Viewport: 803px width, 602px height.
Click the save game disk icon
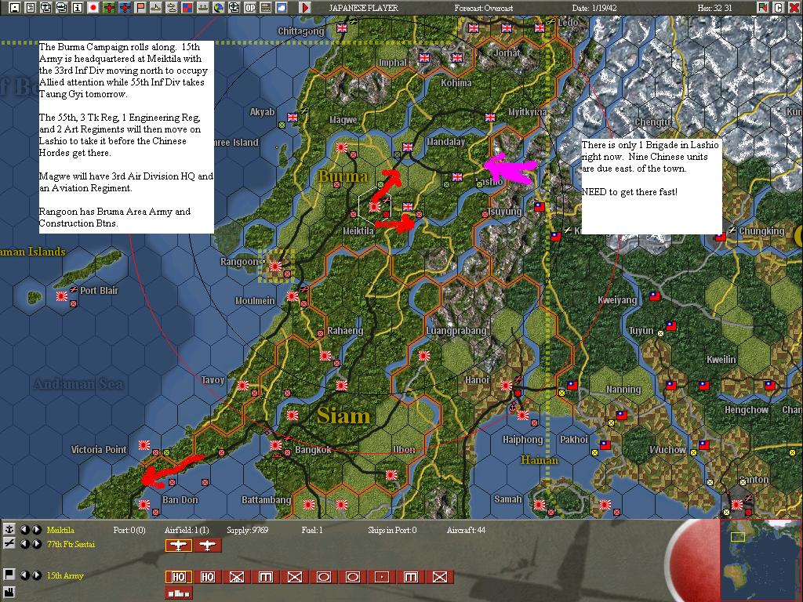(15, 8)
